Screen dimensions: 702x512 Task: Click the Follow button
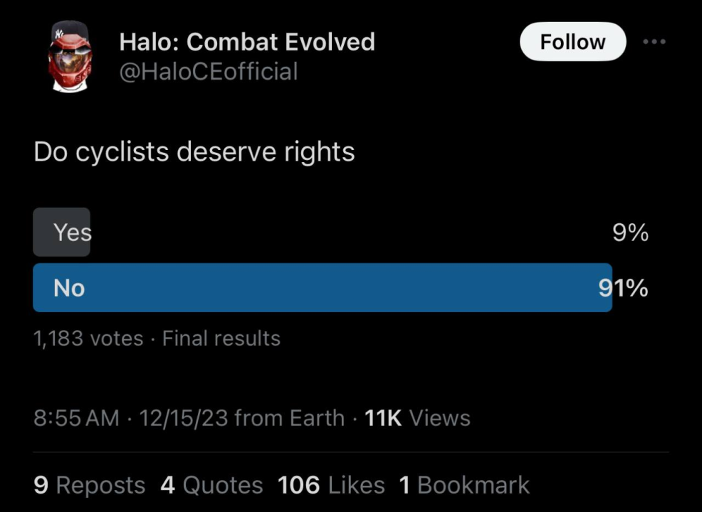point(572,42)
